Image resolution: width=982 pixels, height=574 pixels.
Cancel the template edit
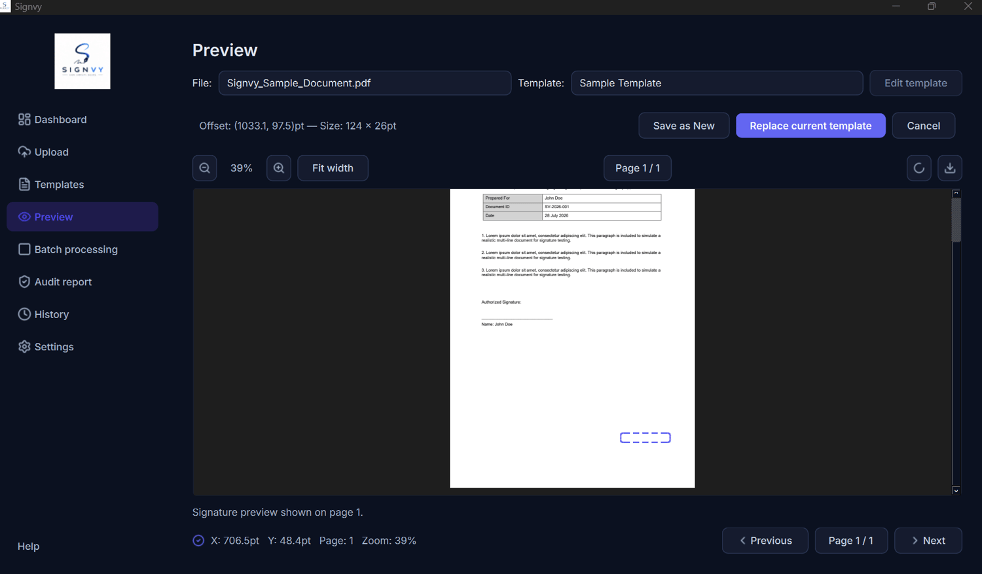tap(923, 126)
